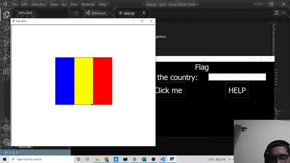Open the Run menu
Screen dimensions: 290x163
(x=73, y=4)
